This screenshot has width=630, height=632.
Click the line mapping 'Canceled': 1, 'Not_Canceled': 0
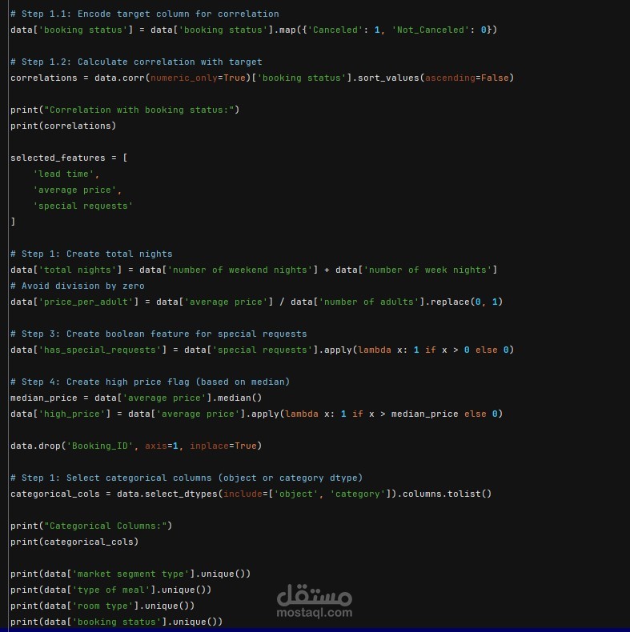254,30
